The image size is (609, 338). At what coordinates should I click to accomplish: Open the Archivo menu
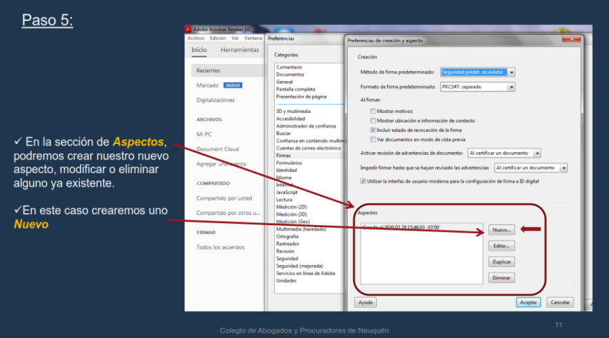(x=196, y=38)
